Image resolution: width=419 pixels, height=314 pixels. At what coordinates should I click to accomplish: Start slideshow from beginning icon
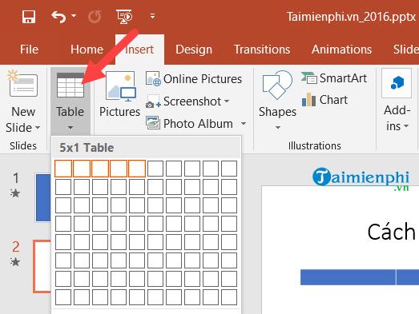click(124, 17)
